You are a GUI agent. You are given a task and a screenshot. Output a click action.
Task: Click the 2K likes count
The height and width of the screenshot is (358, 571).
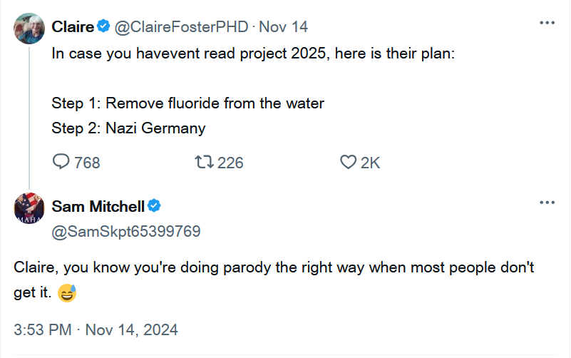click(x=371, y=163)
